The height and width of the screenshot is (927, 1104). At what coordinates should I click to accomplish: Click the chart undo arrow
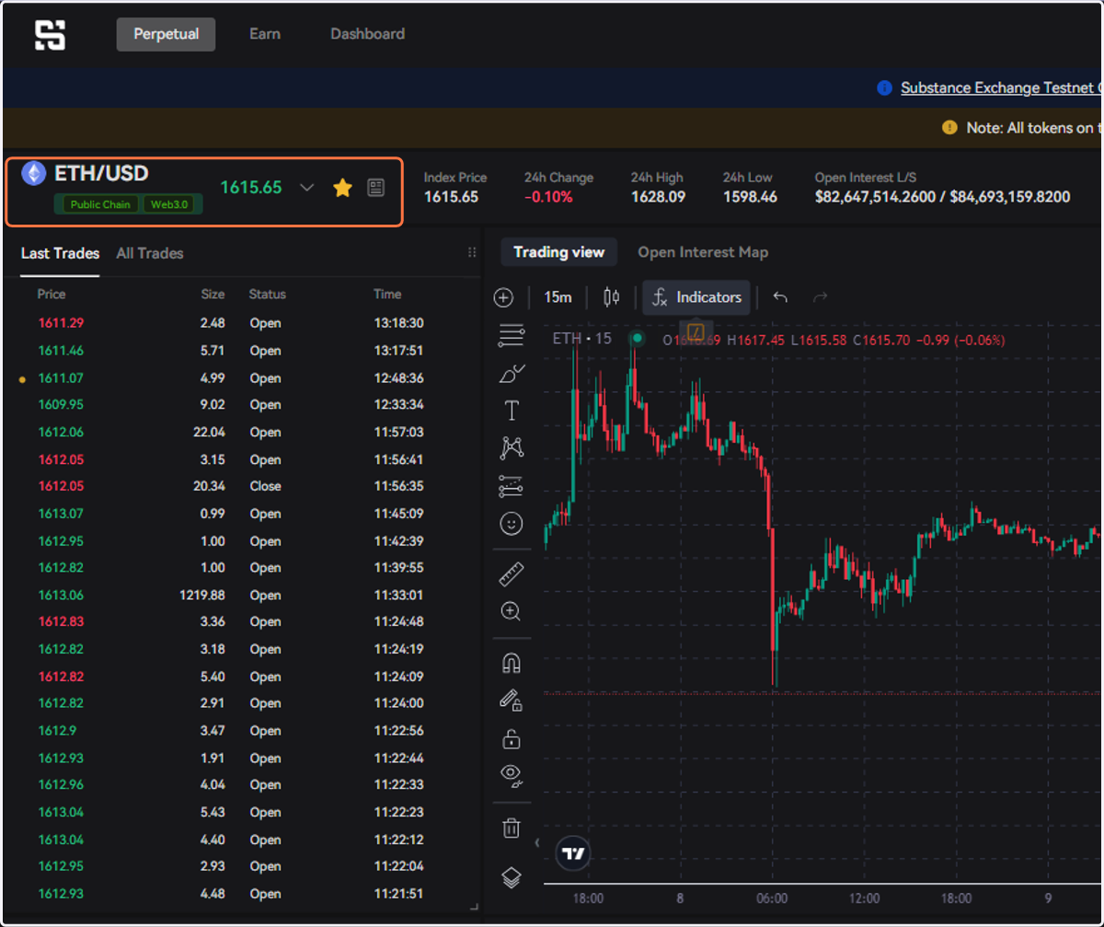781,297
